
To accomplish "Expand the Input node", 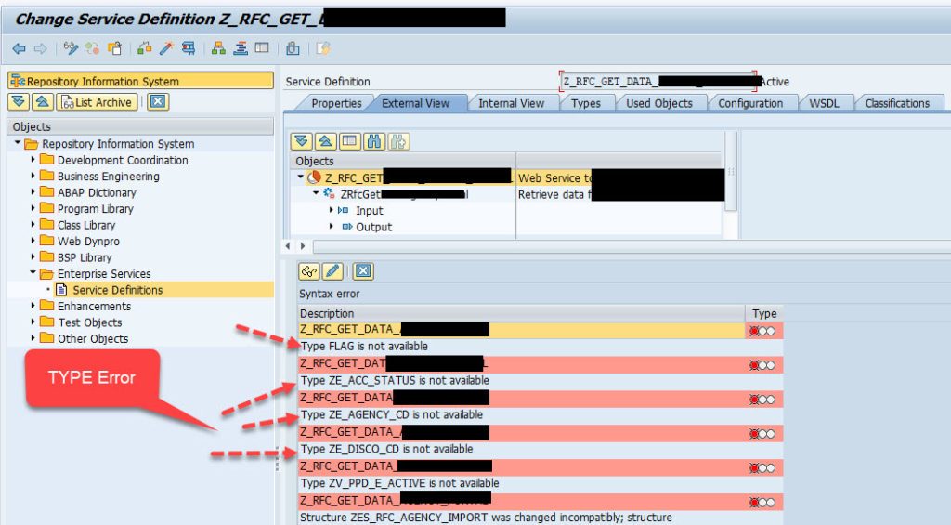I will point(332,210).
